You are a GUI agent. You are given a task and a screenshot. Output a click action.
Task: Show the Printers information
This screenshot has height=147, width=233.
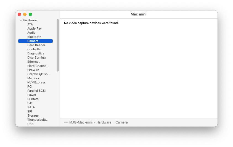click(x=33, y=99)
